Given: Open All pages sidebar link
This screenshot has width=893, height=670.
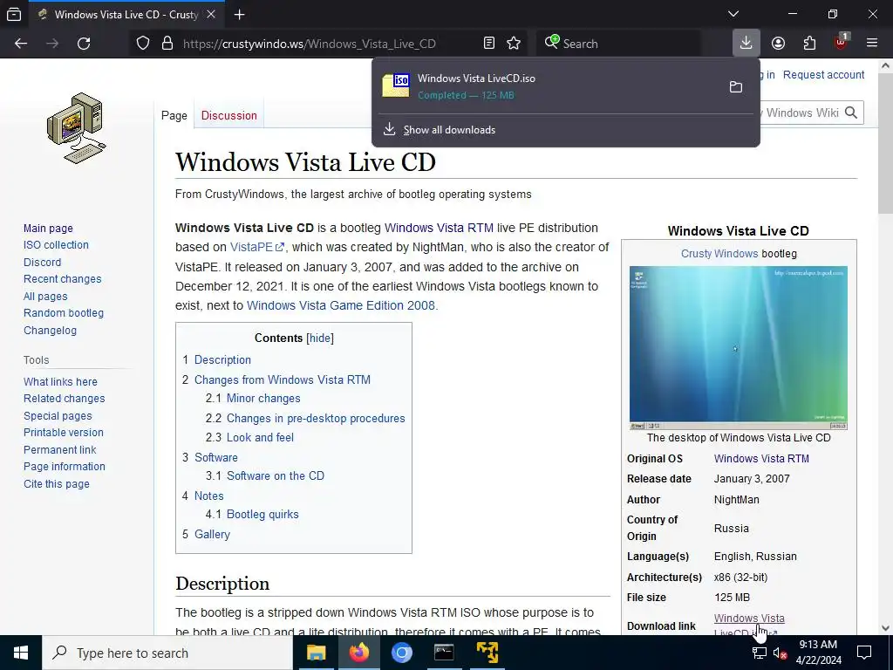Looking at the screenshot, I should pos(45,297).
